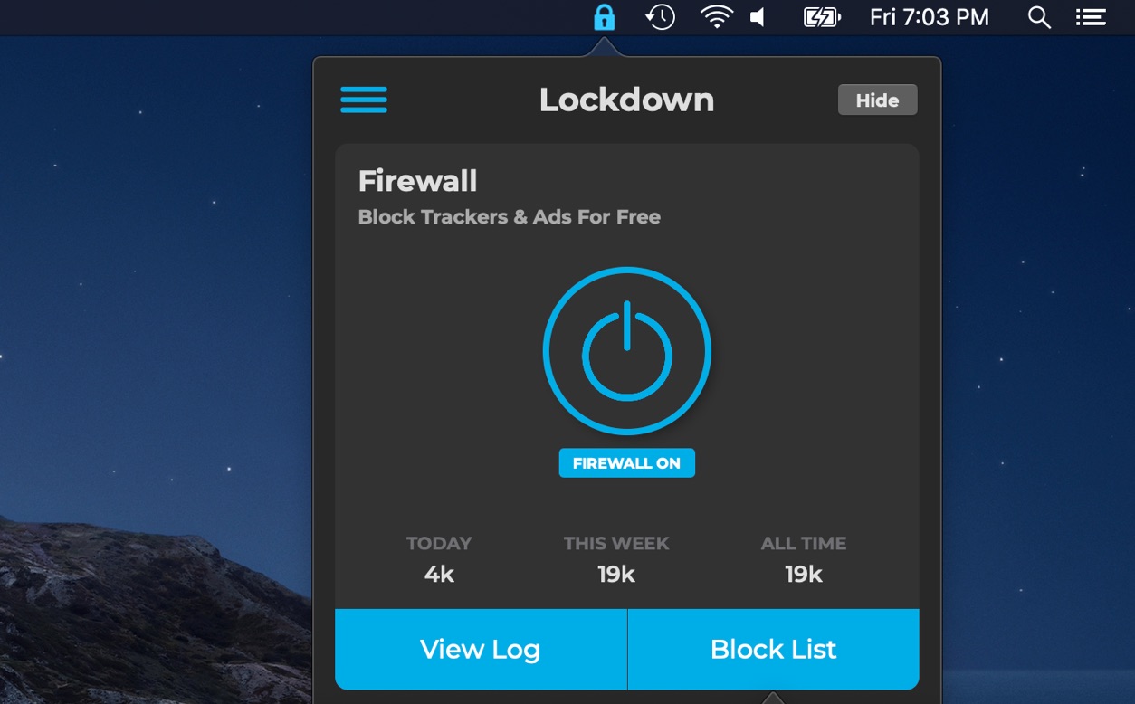
Task: Click the Fri 7:03 PM clock
Action: [x=930, y=17]
